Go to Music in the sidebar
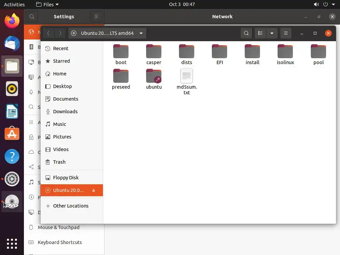This screenshot has height=255, width=340. (x=72, y=124)
